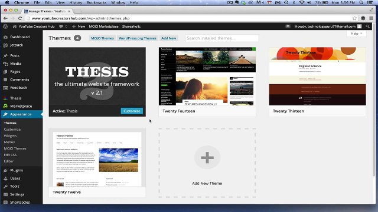Open Themes under Appearance submenu
This screenshot has height=212, width=378.
tap(10, 123)
